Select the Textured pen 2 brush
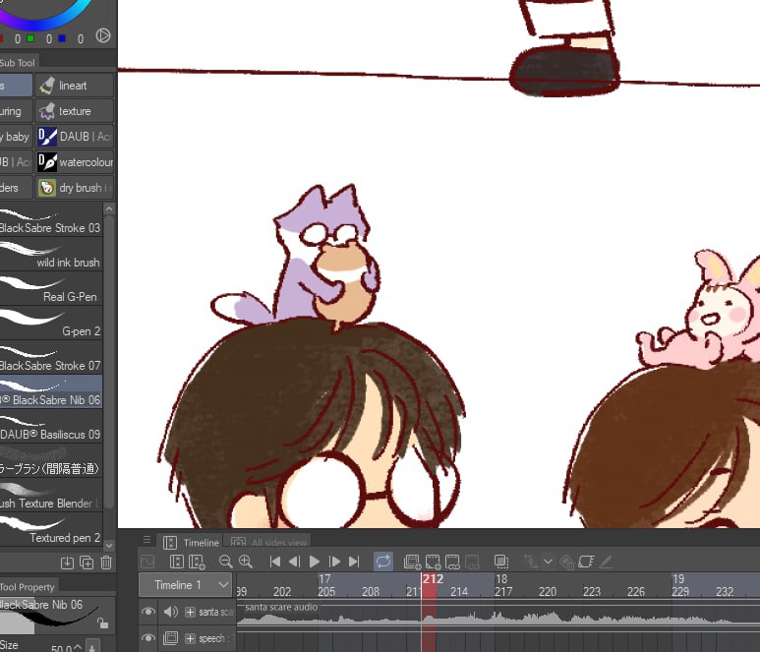Viewport: 760px width, 652px height. point(51,530)
